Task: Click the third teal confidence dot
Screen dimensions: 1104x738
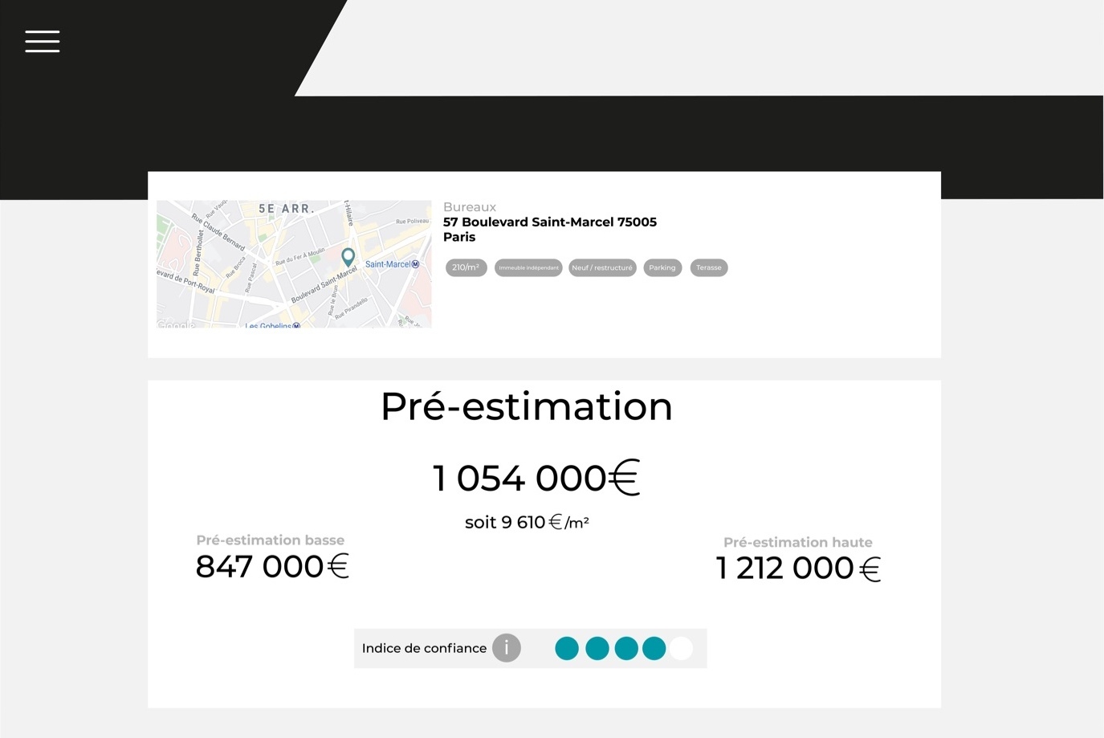Action: (x=626, y=648)
